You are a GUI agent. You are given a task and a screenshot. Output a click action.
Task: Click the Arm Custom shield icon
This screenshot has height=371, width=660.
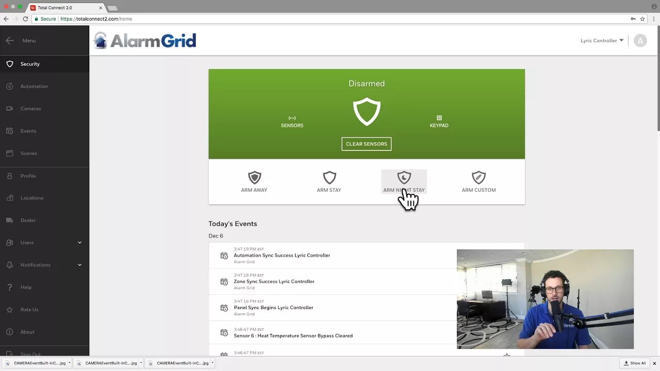(x=478, y=178)
